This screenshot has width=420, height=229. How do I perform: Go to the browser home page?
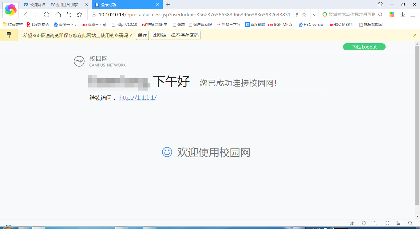(x=58, y=14)
